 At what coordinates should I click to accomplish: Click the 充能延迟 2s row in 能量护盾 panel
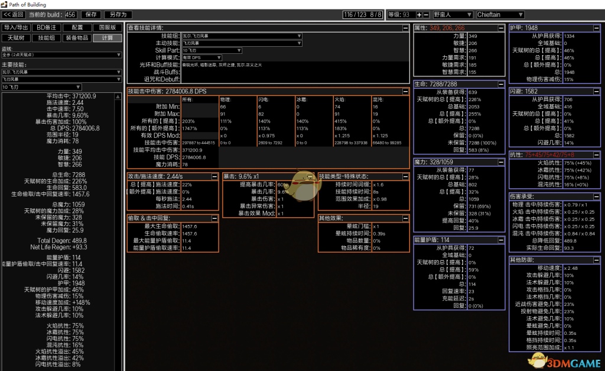pyautogui.click(x=459, y=298)
